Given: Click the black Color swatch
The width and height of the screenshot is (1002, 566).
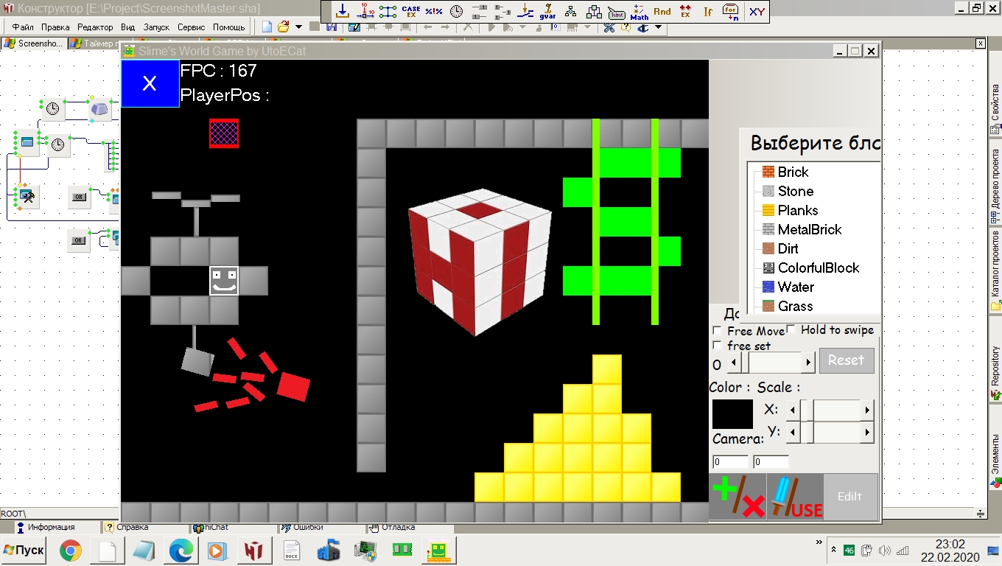Looking at the screenshot, I should tap(732, 414).
